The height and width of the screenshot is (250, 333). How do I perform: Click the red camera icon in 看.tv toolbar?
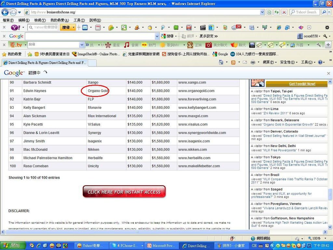208,45
